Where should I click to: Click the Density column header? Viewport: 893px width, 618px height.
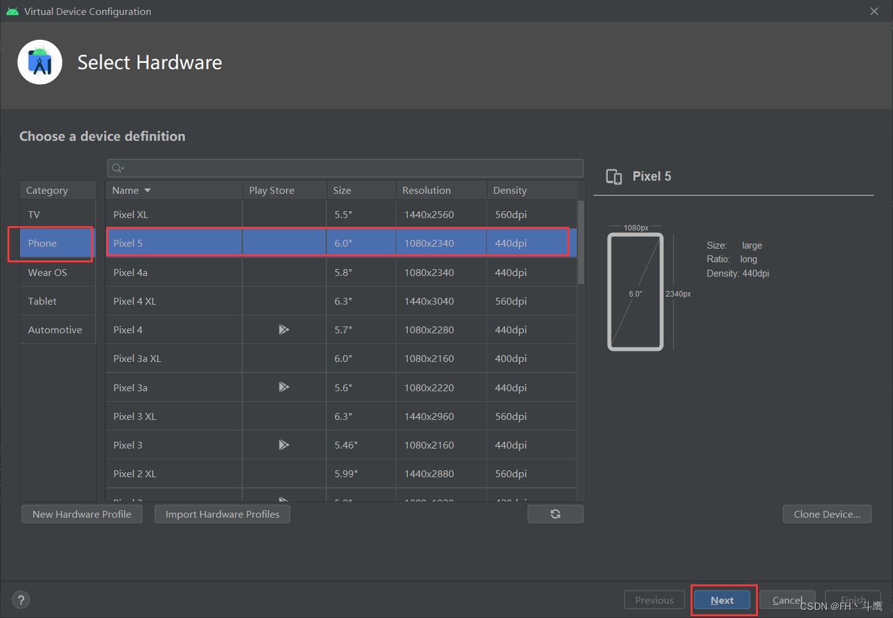tap(532, 190)
